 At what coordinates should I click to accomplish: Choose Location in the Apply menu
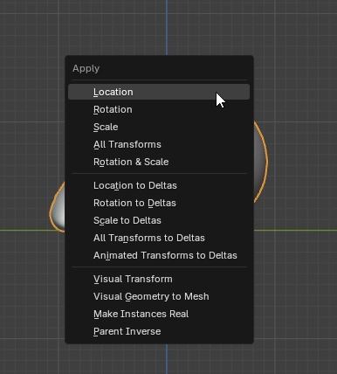click(159, 92)
